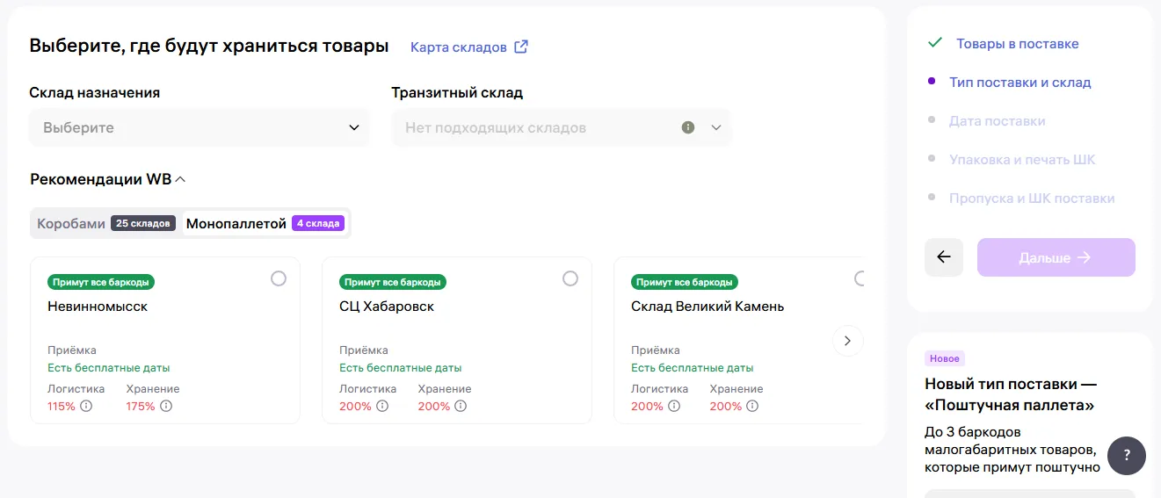
Task: Click the 115% logistics value
Action: pos(62,406)
